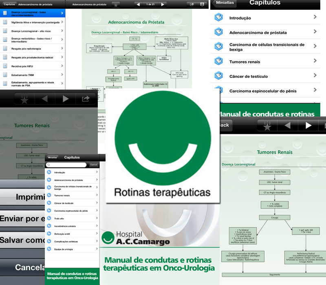
Task: Open the chevron for Vigilância Ativa e intervenção postergada
Action: point(62,22)
